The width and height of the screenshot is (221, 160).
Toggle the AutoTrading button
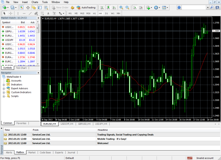(86, 7)
